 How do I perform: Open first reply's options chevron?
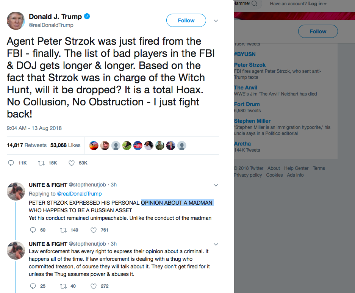click(216, 185)
